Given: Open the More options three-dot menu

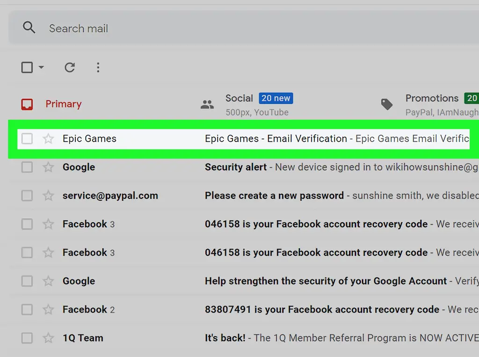Looking at the screenshot, I should 98,67.
